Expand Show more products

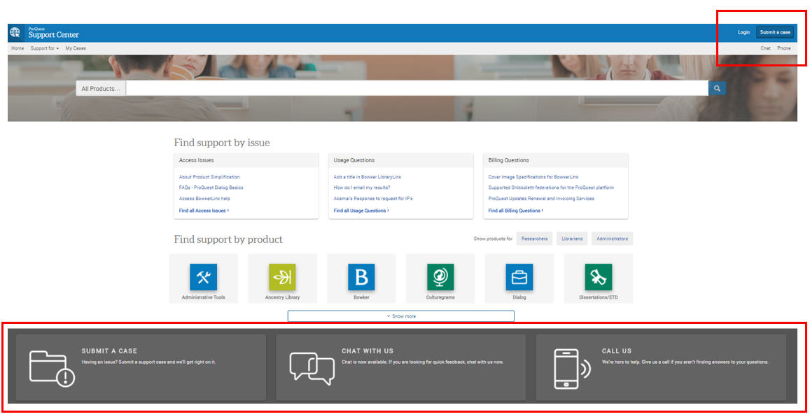click(x=401, y=315)
